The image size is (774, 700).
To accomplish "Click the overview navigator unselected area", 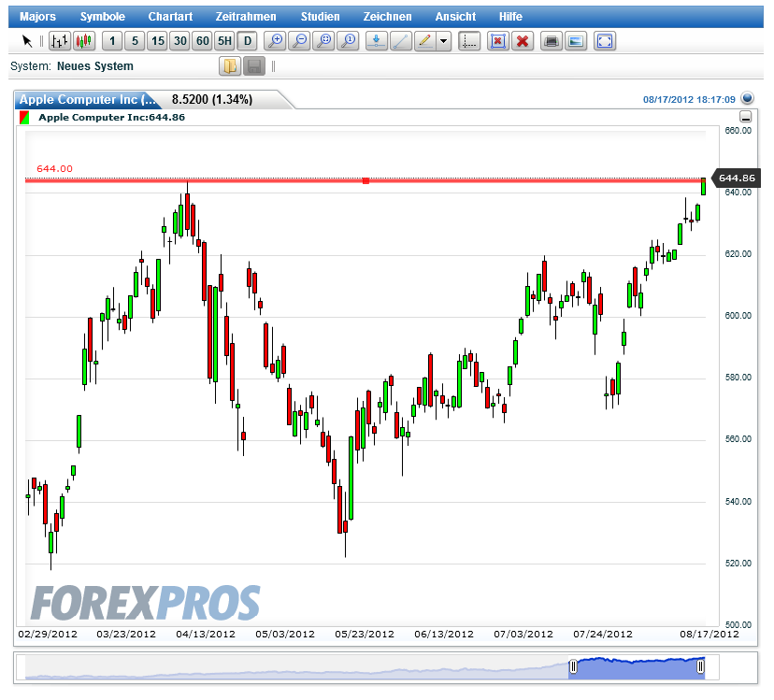I will pyautogui.click(x=296, y=667).
